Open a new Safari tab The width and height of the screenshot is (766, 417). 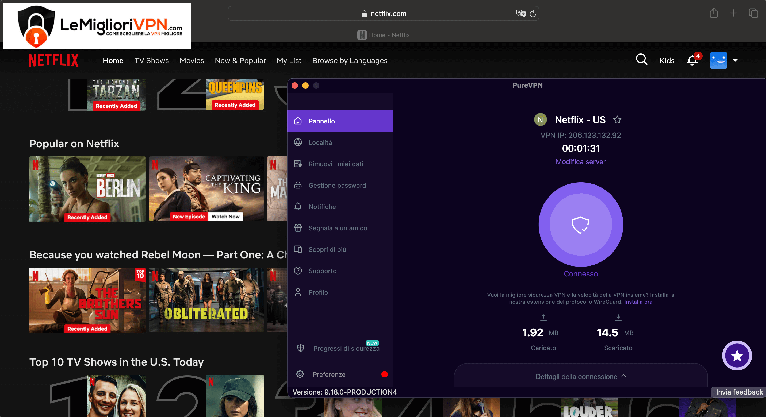pyautogui.click(x=733, y=13)
